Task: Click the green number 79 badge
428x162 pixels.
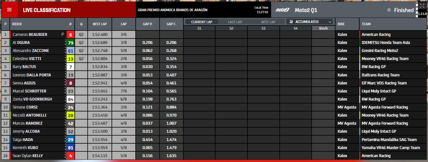Action: pyautogui.click(x=70, y=43)
